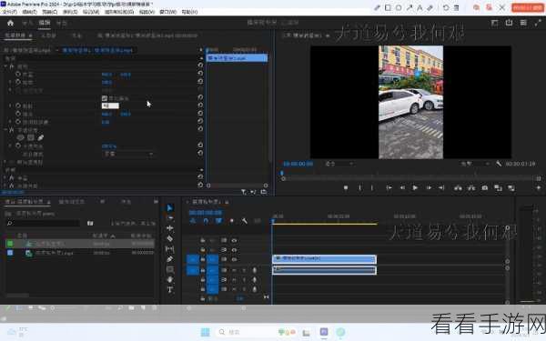Expand the Time Remapping group

tap(5, 162)
